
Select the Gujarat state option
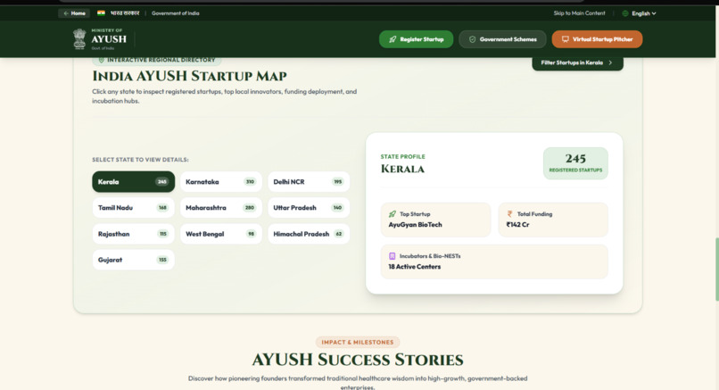tap(134, 260)
